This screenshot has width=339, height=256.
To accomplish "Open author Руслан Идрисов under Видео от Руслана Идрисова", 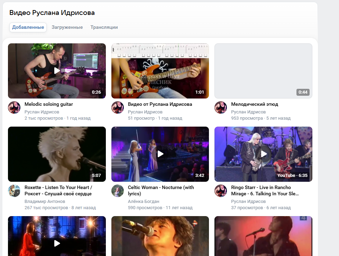I will [x=145, y=112].
